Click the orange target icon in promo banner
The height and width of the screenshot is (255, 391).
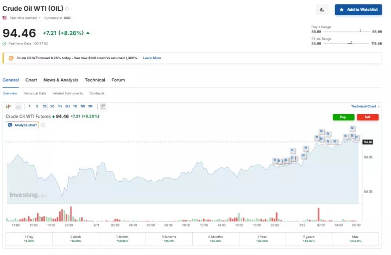10,58
